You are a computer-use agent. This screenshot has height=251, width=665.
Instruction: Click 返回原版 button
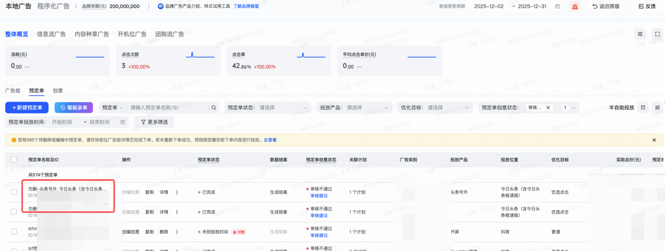[606, 6]
